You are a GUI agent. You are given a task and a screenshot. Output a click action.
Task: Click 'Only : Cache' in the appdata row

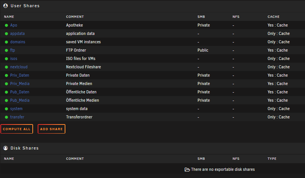click(278, 33)
